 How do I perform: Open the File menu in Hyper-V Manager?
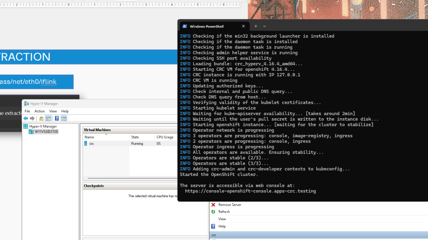pyautogui.click(x=27, y=111)
